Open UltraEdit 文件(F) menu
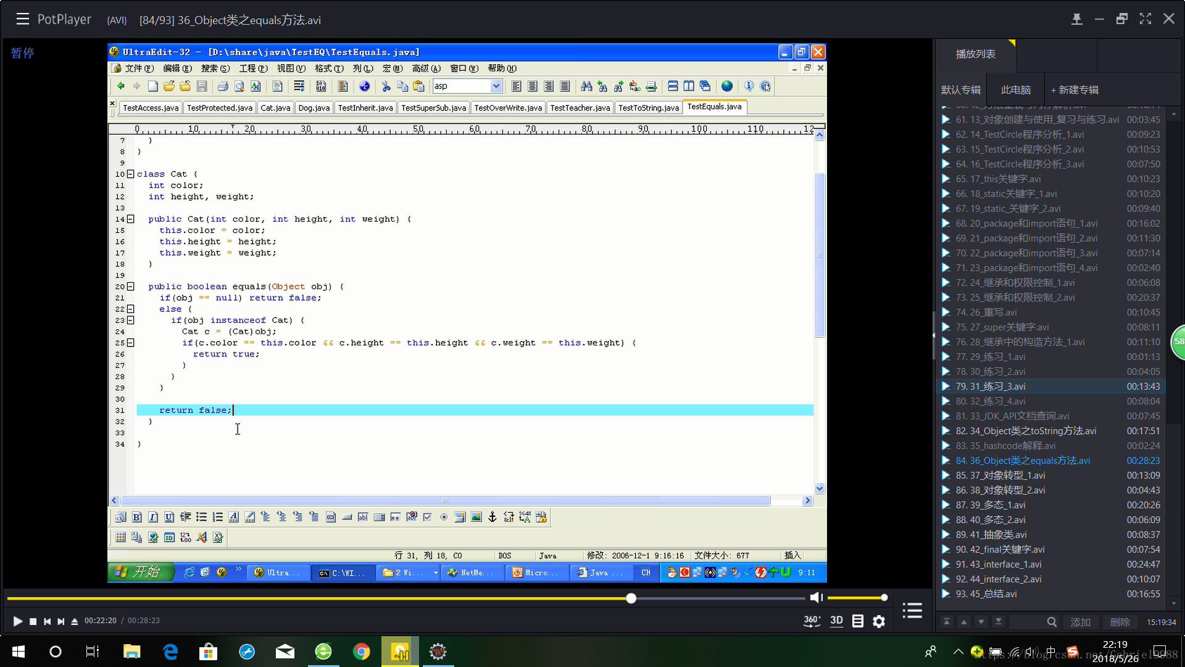 pos(139,69)
